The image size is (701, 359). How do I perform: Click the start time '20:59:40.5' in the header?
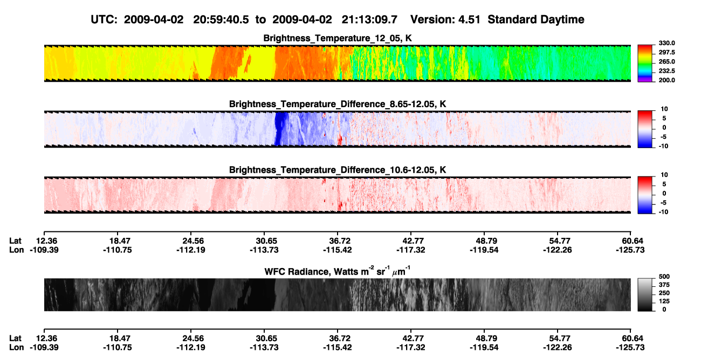[x=221, y=19]
